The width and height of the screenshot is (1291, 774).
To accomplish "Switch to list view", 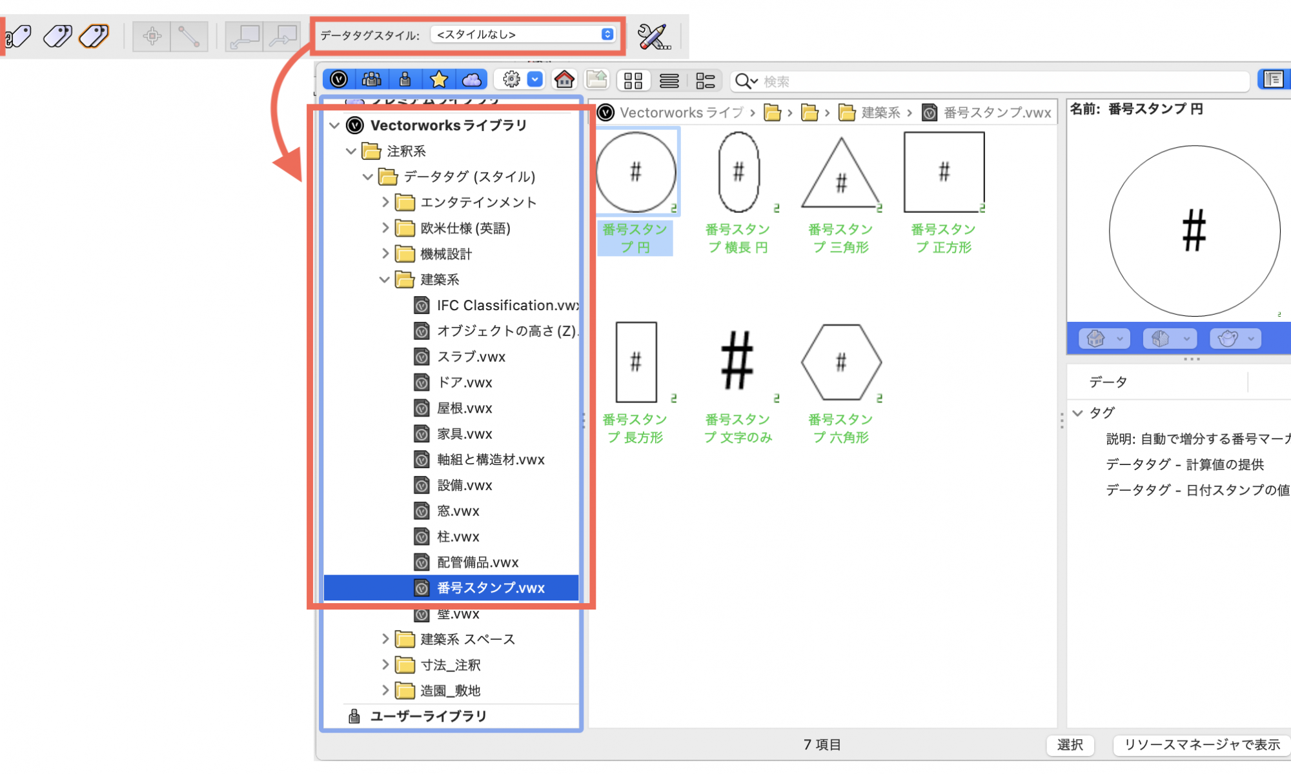I will click(669, 81).
